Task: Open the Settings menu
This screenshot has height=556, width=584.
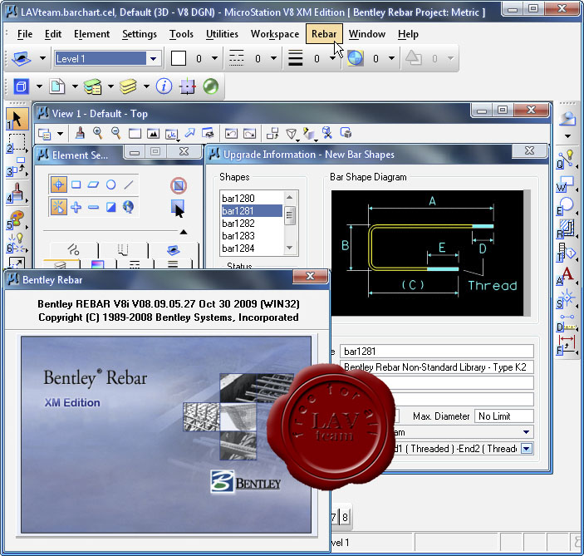Action: click(x=140, y=34)
